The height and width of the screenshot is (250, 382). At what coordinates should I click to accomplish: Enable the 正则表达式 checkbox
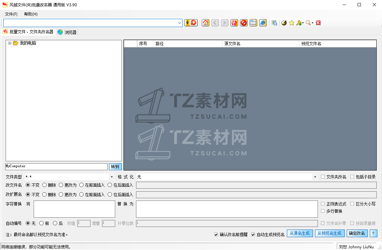[x=323, y=204]
